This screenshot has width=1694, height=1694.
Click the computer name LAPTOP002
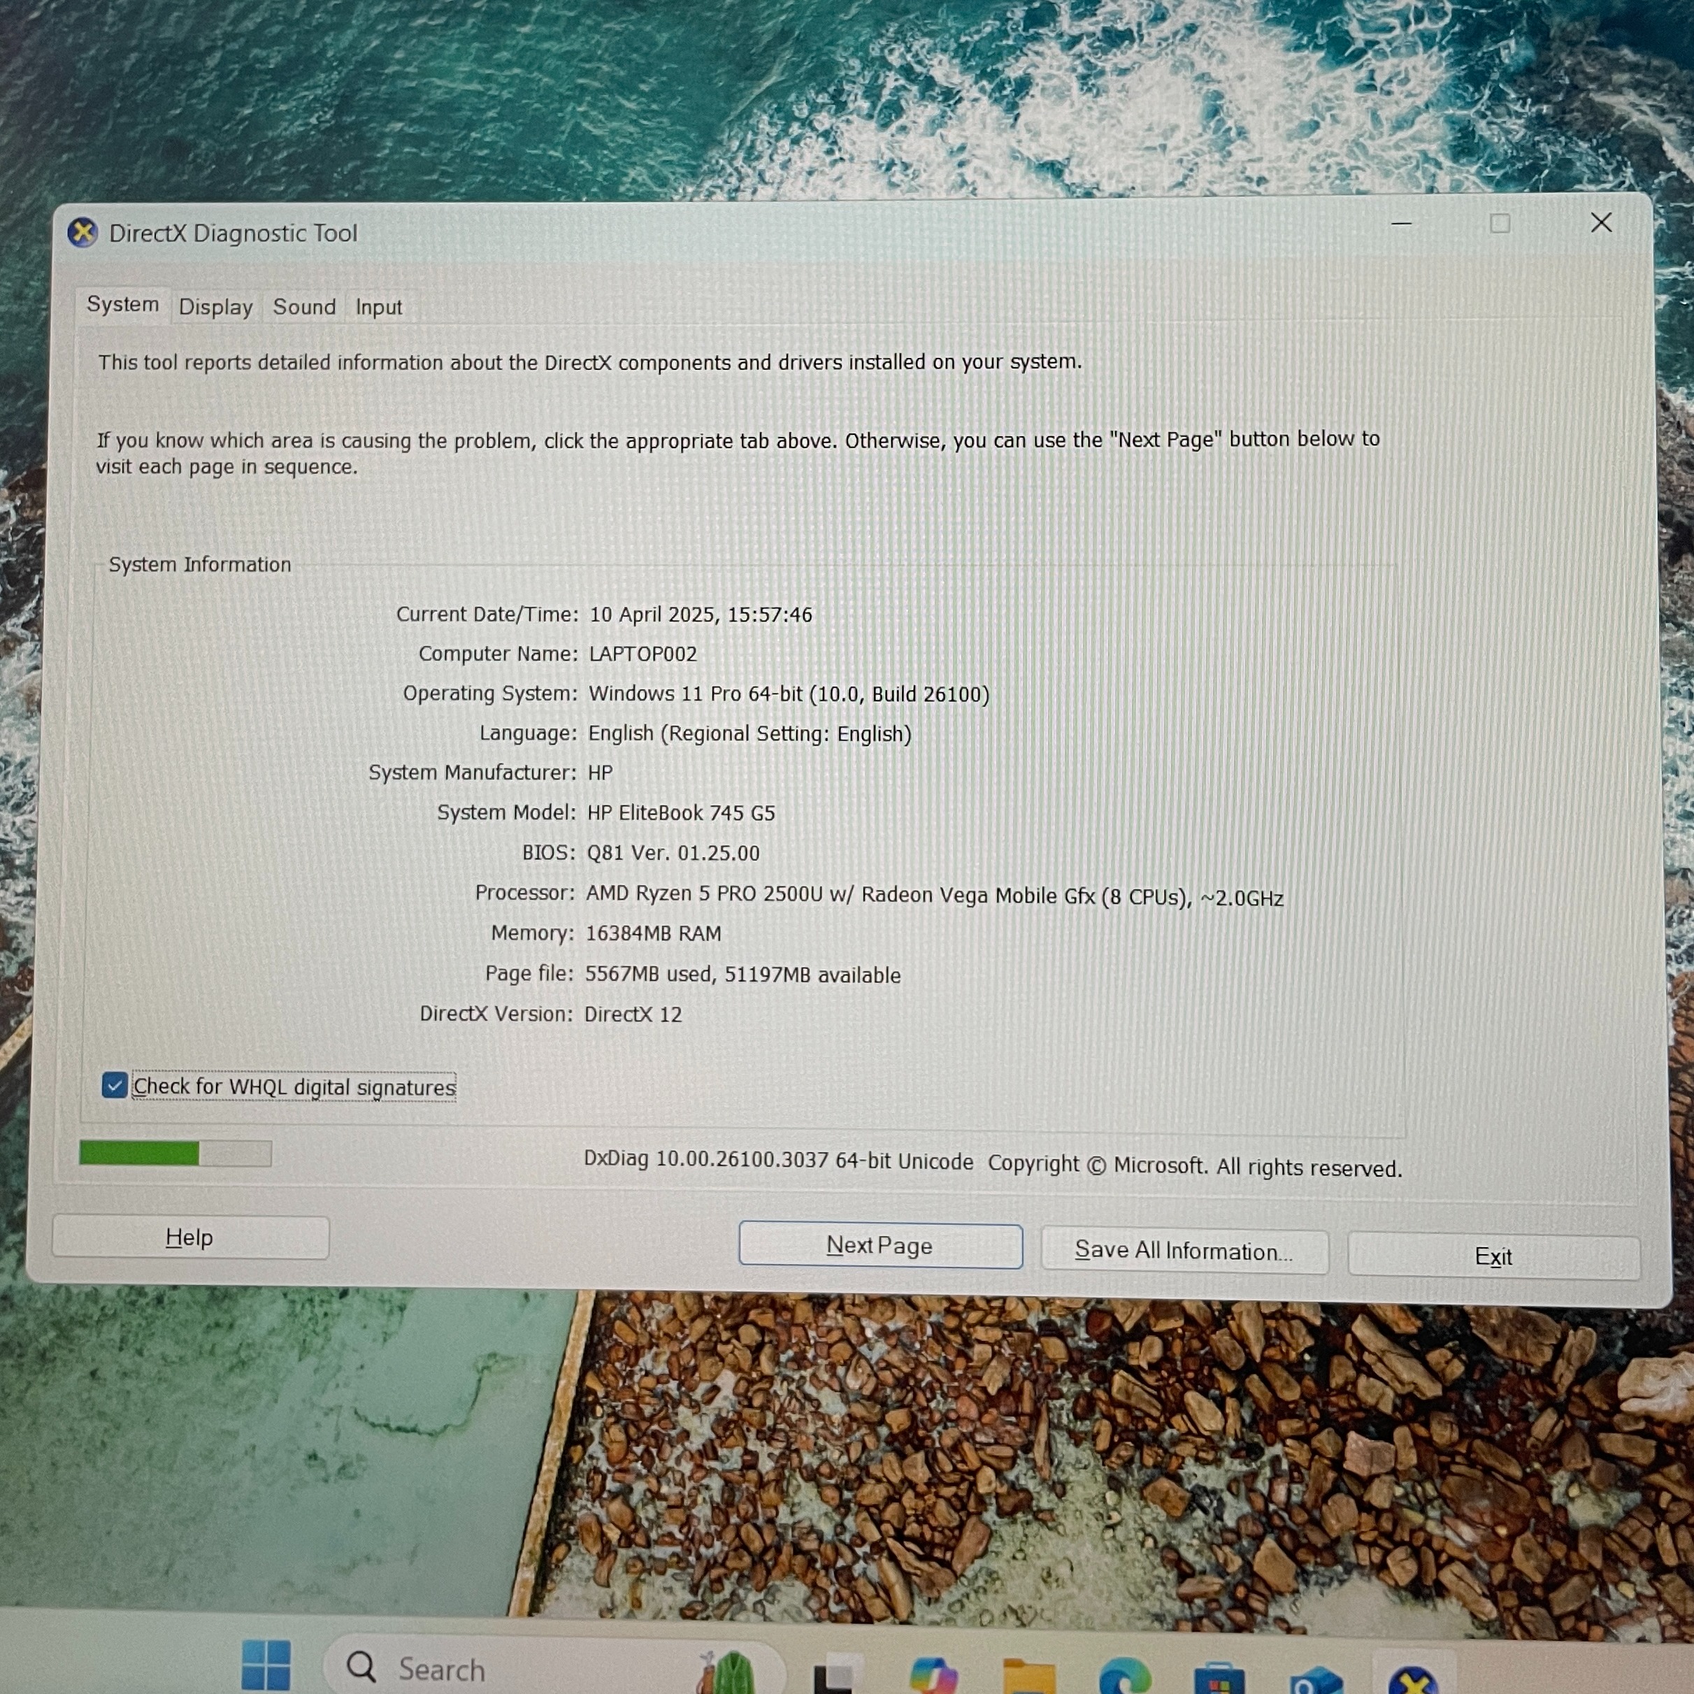[x=643, y=654]
